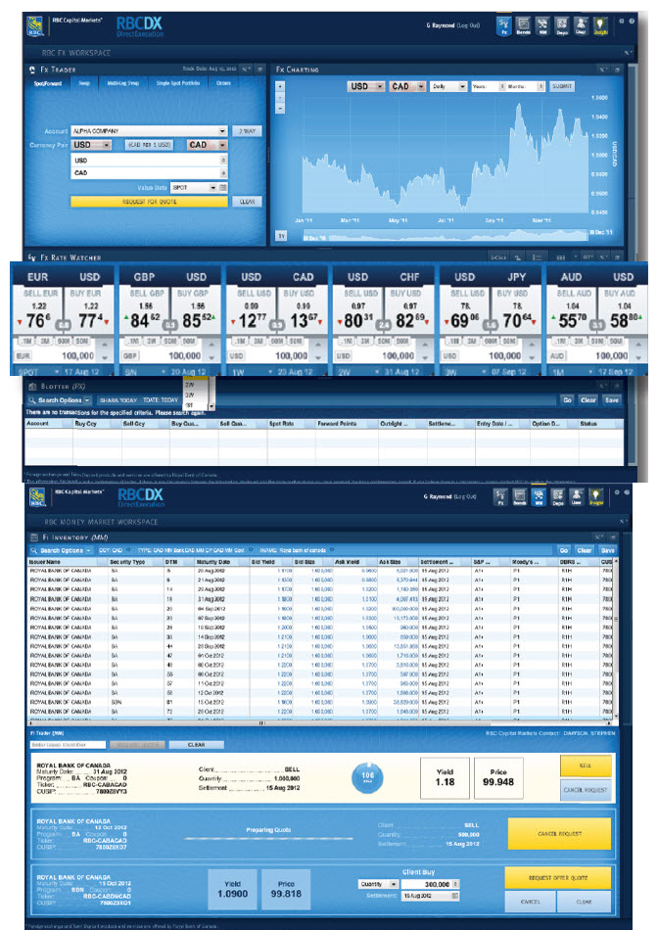Open the Insight lightbulb in Money Market window
Image resolution: width=658 pixels, height=930 pixels.
(596, 497)
